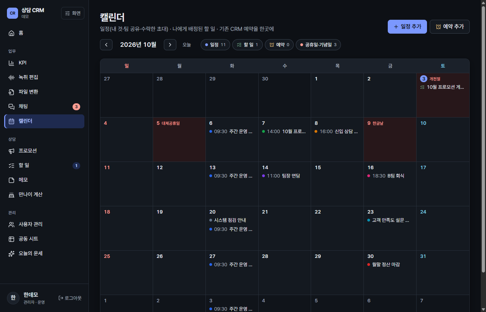Toggle the 할 일 1 filter chip
The height and width of the screenshot is (312, 486).
pyautogui.click(x=248, y=45)
